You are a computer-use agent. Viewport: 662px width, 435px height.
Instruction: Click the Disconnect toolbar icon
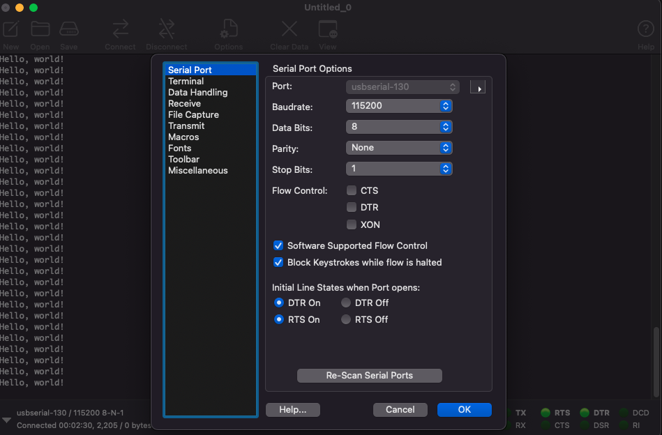[166, 29]
